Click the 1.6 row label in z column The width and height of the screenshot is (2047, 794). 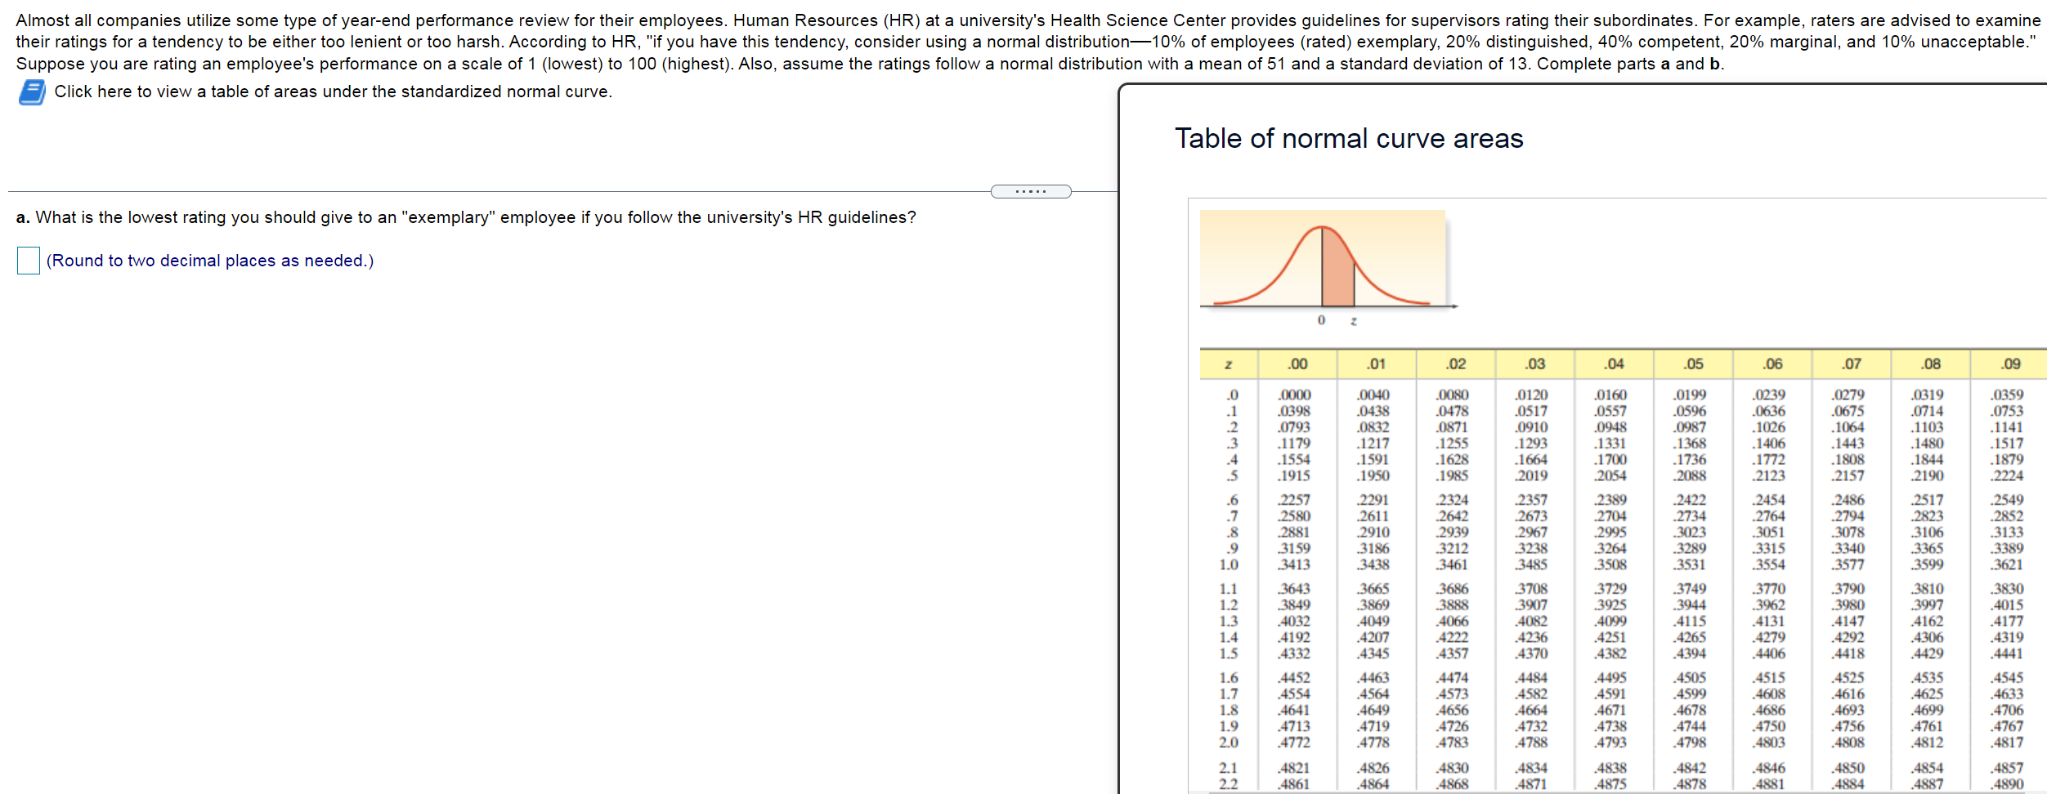[x=1229, y=678]
